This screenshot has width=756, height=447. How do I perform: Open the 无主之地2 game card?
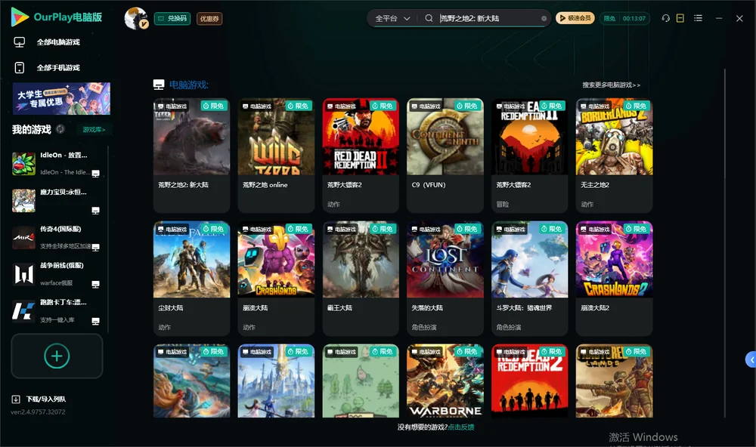click(x=614, y=155)
